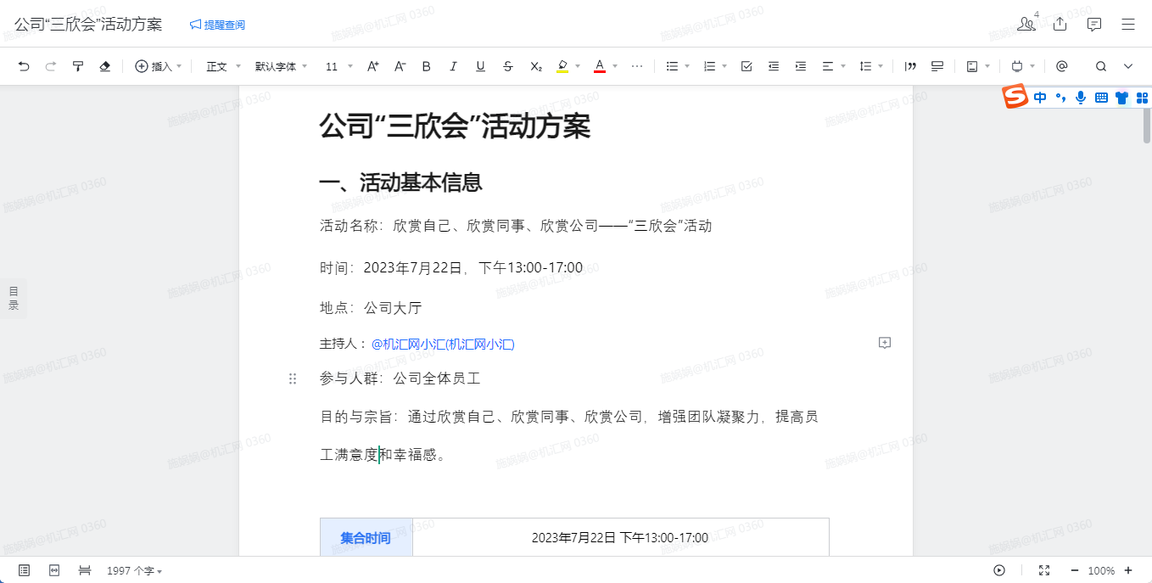Open the highlight color dropdown arrow
Image resolution: width=1152 pixels, height=583 pixels.
(578, 66)
